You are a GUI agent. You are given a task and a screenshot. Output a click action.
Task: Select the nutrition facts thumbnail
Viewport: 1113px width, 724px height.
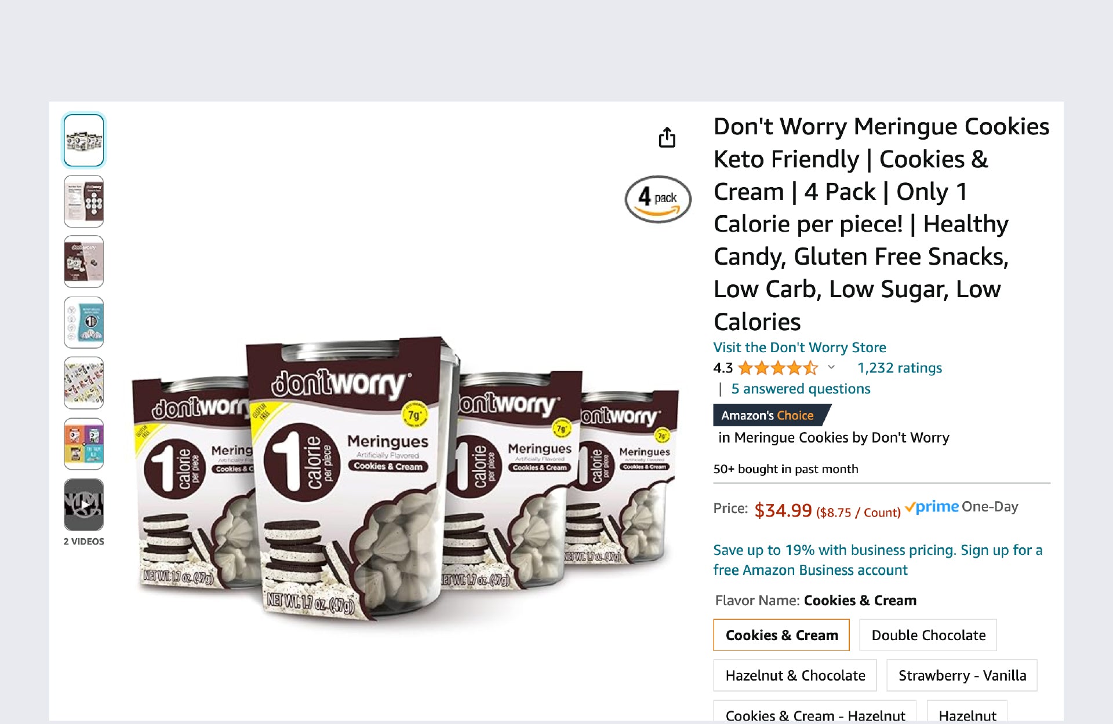coord(84,201)
